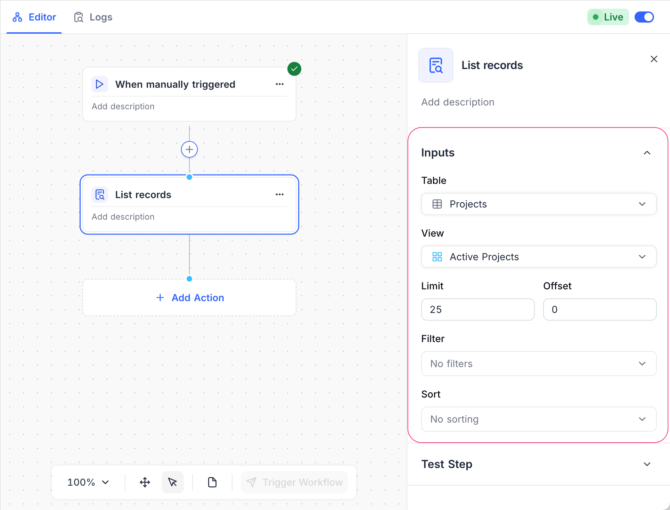Open the options menu on the List records node
This screenshot has height=510, width=670.
[280, 194]
